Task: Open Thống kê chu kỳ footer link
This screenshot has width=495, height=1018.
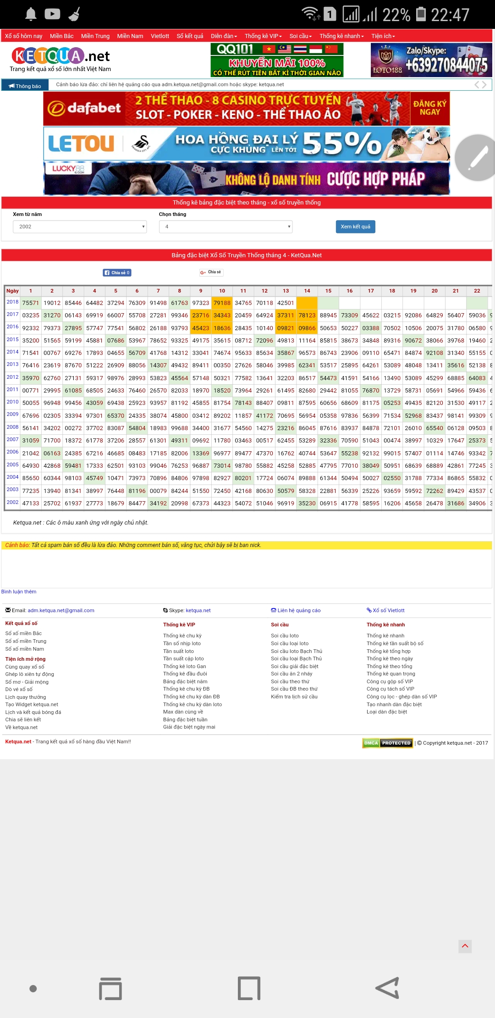Action: [182, 636]
